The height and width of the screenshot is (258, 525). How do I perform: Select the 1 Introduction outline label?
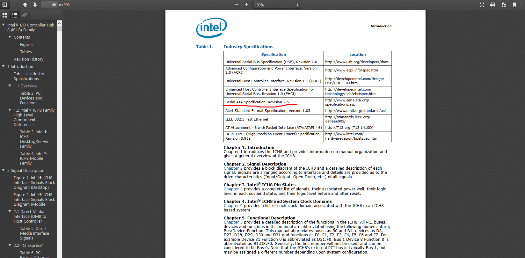coord(20,67)
